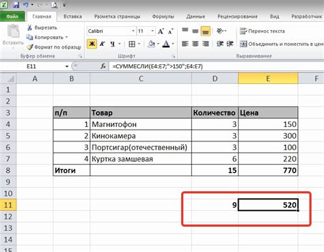Open Clipboard (Буфер обмена) dialog launcher

[x=80, y=56]
